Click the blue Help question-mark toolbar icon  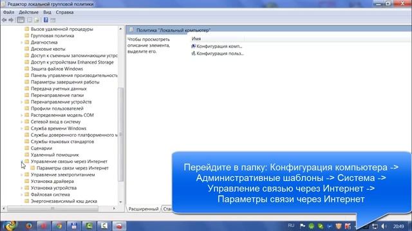click(46, 20)
